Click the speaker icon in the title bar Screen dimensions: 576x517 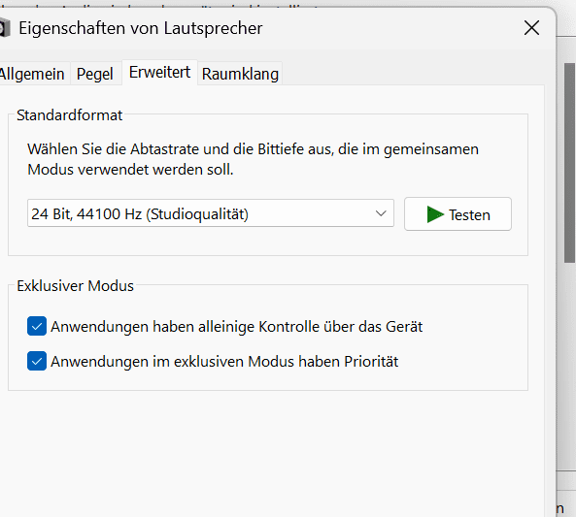5,28
